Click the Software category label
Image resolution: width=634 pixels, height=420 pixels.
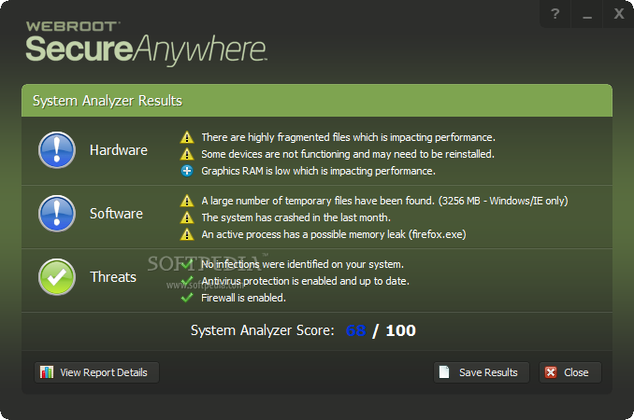click(x=116, y=214)
